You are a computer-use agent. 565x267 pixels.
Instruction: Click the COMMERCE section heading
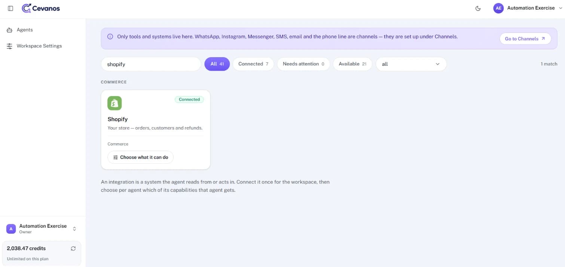coord(114,82)
